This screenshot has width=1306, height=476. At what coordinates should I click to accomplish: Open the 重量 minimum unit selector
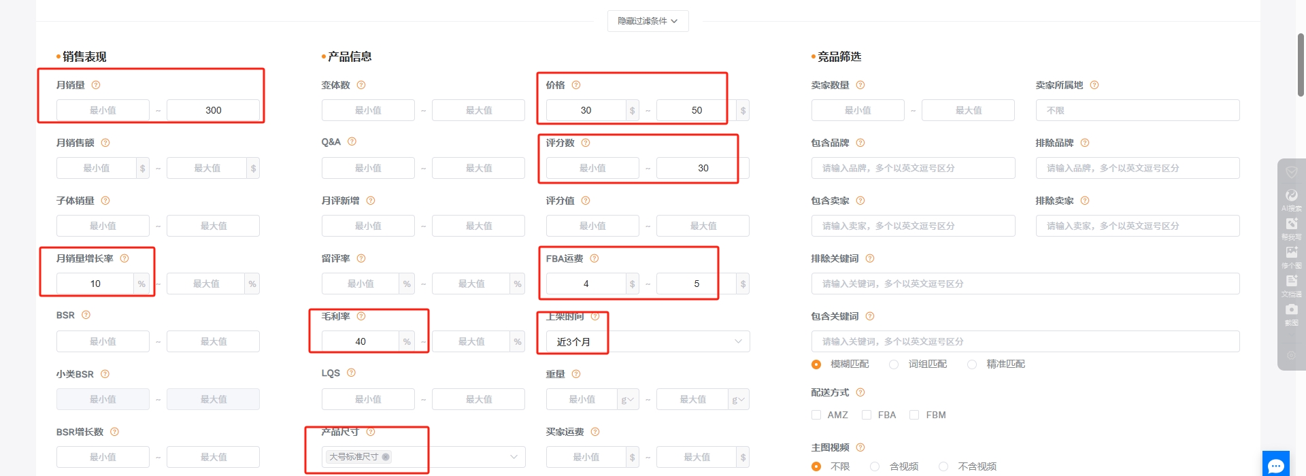[x=628, y=399]
